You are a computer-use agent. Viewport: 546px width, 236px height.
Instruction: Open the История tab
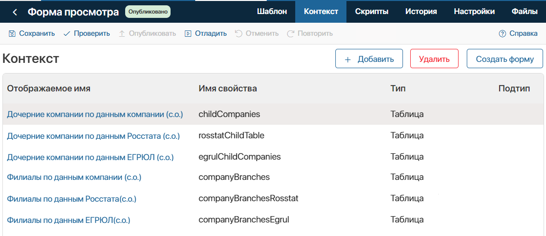[x=421, y=12]
